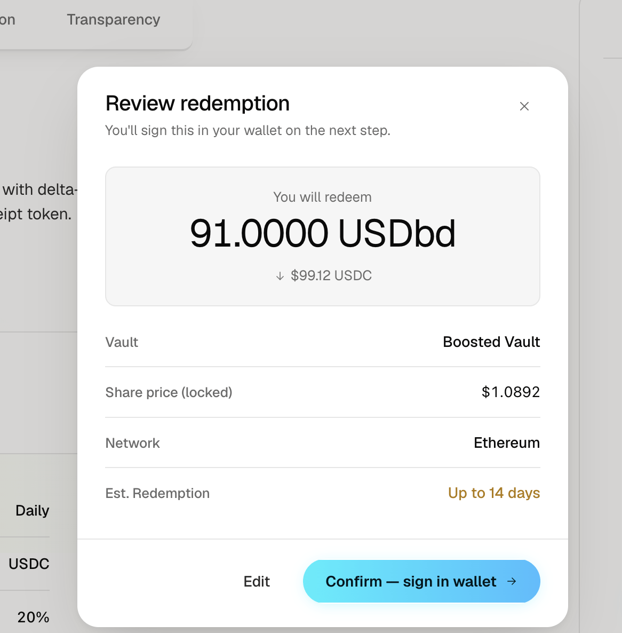Click the Vault row label
This screenshot has height=633, width=622.
(x=122, y=342)
